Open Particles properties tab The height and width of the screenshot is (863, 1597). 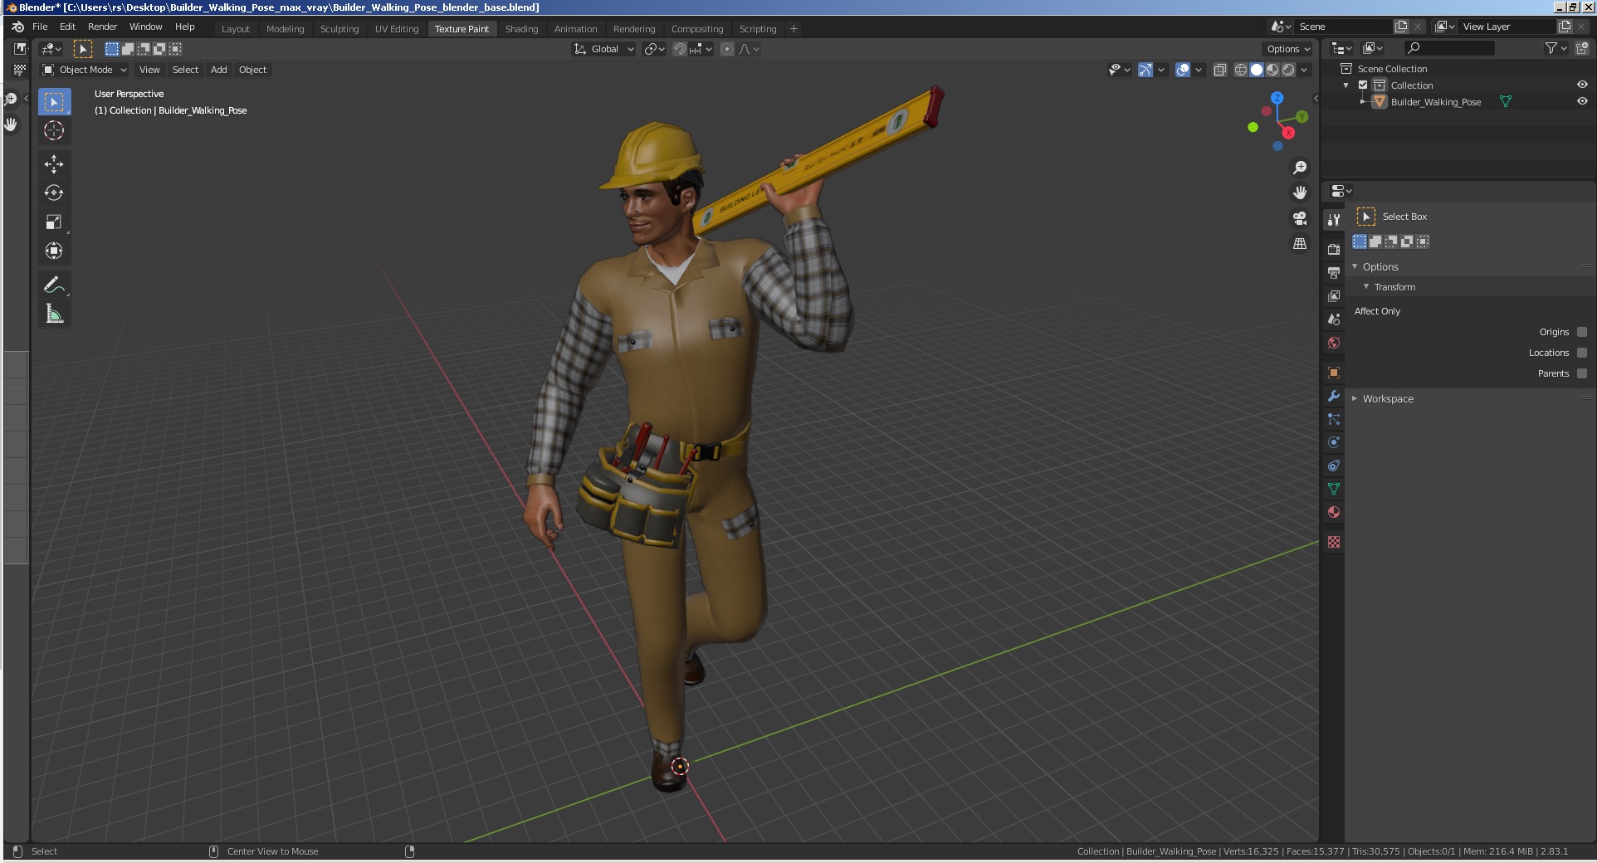coord(1334,419)
